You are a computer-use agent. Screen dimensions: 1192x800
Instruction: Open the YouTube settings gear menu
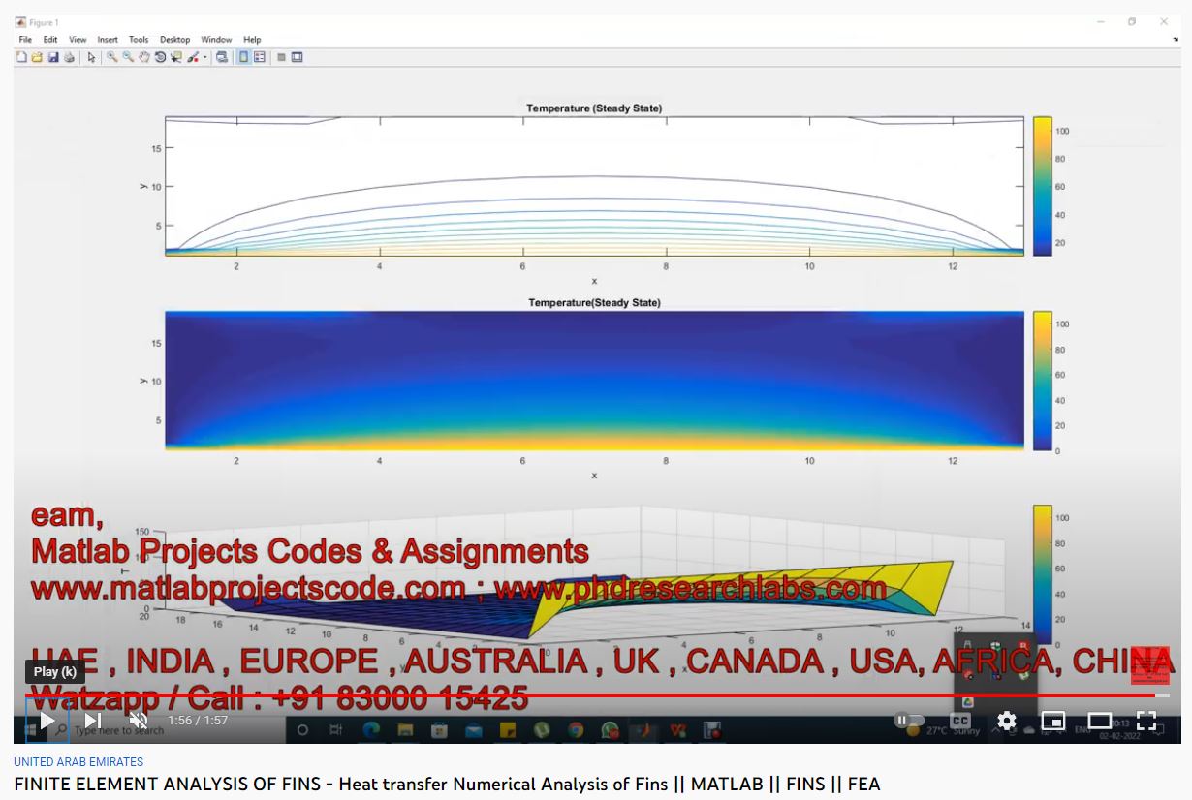(x=1007, y=721)
